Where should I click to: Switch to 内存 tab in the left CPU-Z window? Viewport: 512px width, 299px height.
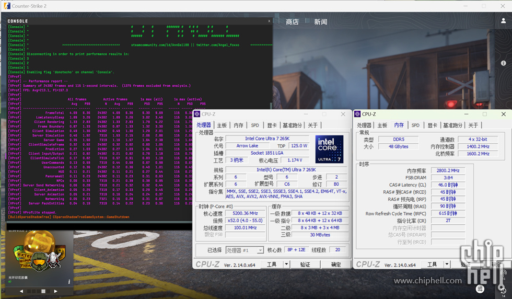point(238,125)
